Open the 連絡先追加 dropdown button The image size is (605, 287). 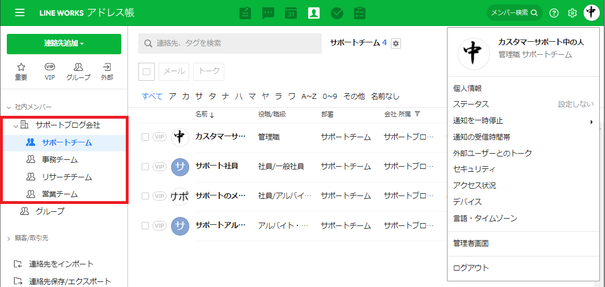tap(64, 44)
